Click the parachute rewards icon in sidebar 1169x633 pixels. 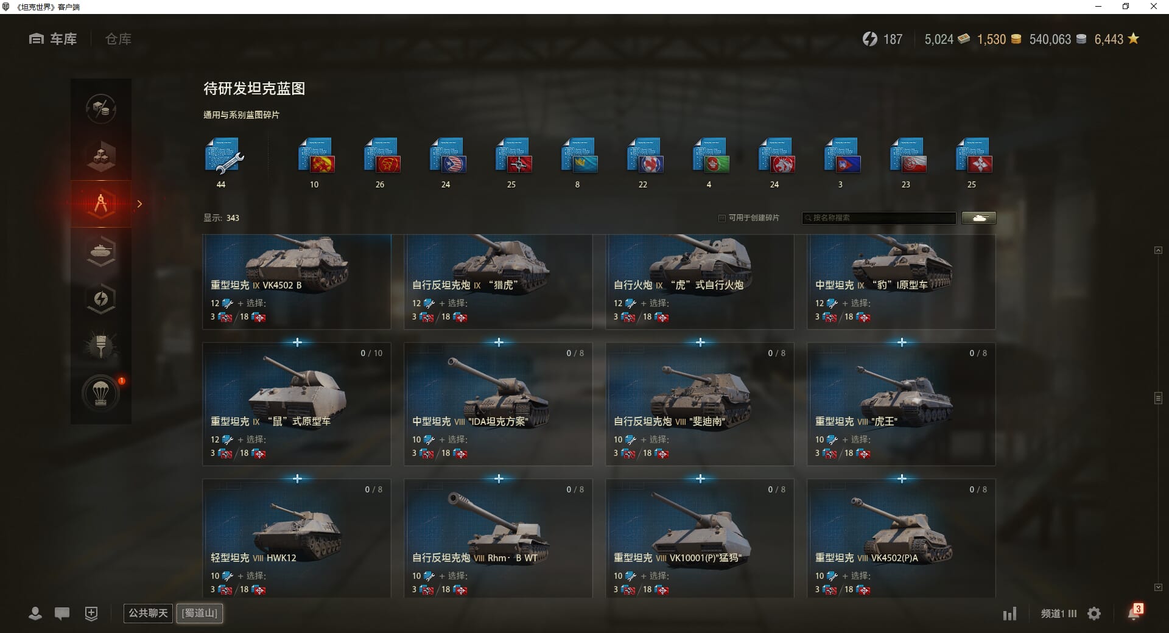[x=101, y=393]
